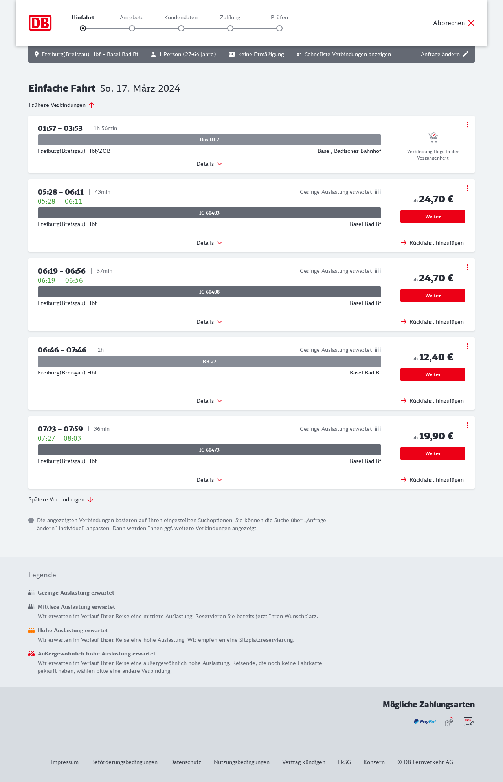This screenshot has width=503, height=782.
Task: Click the pencil icon next to Anfrage ändern
Action: pyautogui.click(x=466, y=54)
